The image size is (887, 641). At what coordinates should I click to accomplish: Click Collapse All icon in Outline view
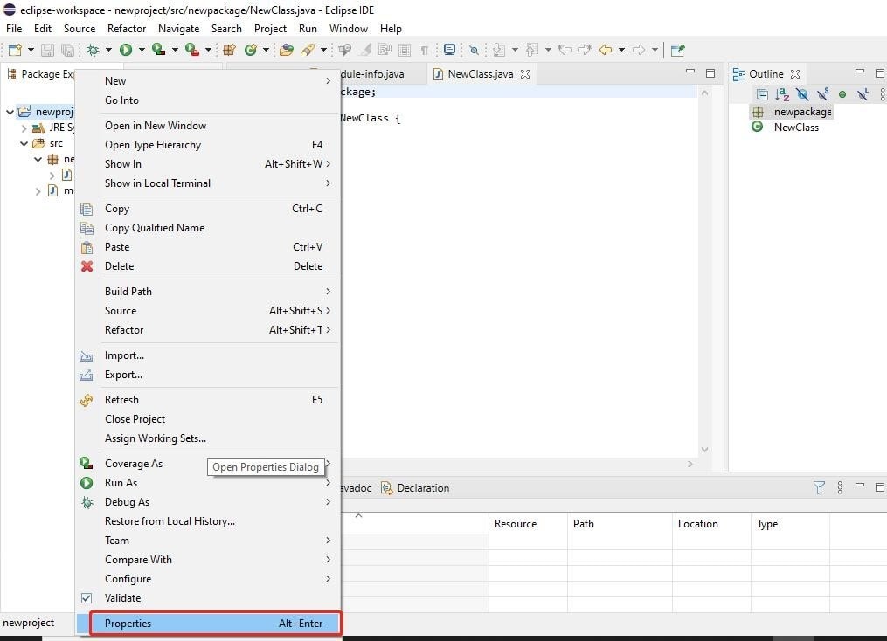762,94
